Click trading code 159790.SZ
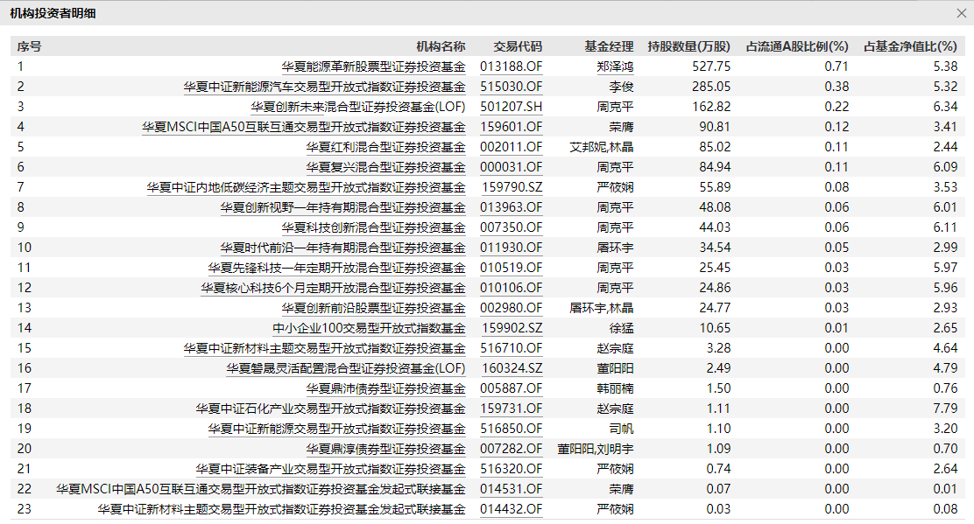 512,187
